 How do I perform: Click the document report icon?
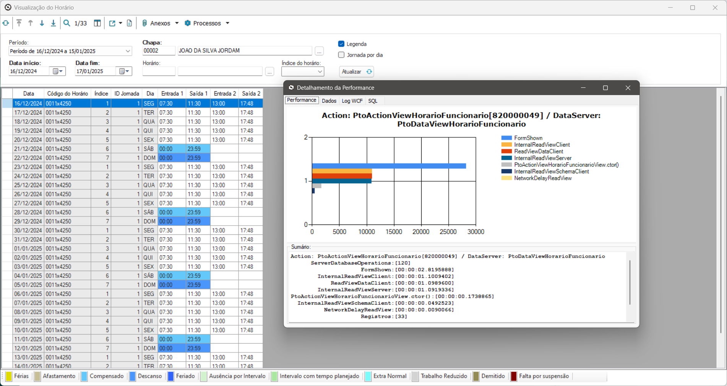pos(130,23)
